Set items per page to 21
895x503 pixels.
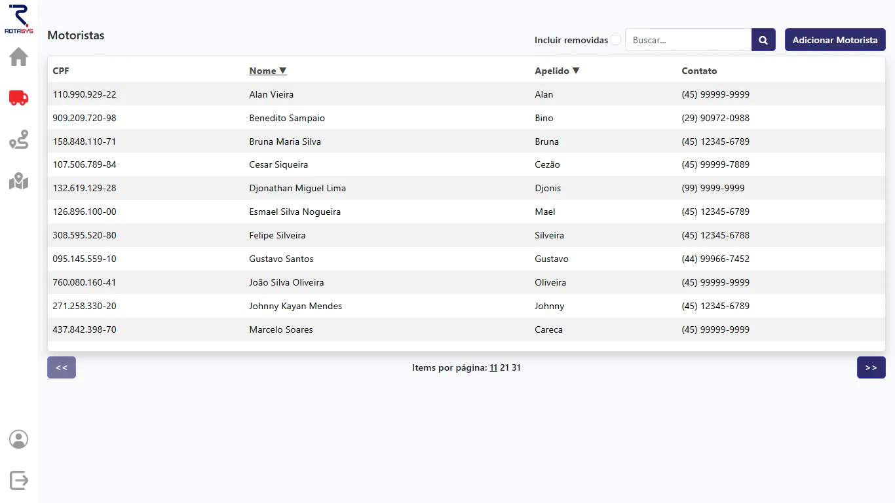pyautogui.click(x=505, y=368)
